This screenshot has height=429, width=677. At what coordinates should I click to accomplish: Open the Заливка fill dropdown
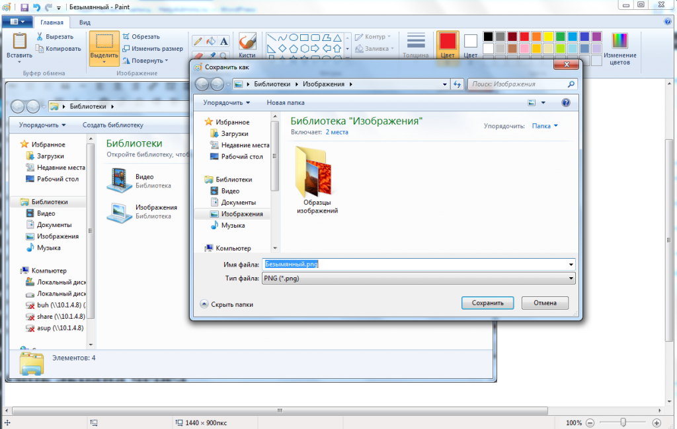tap(374, 49)
